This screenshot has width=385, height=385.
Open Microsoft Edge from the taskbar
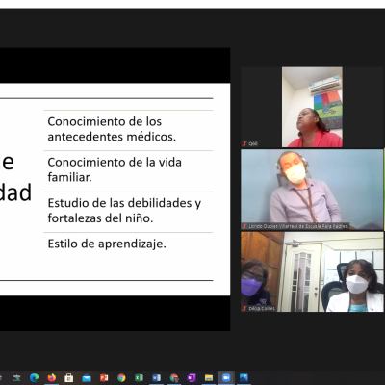click(x=34, y=377)
